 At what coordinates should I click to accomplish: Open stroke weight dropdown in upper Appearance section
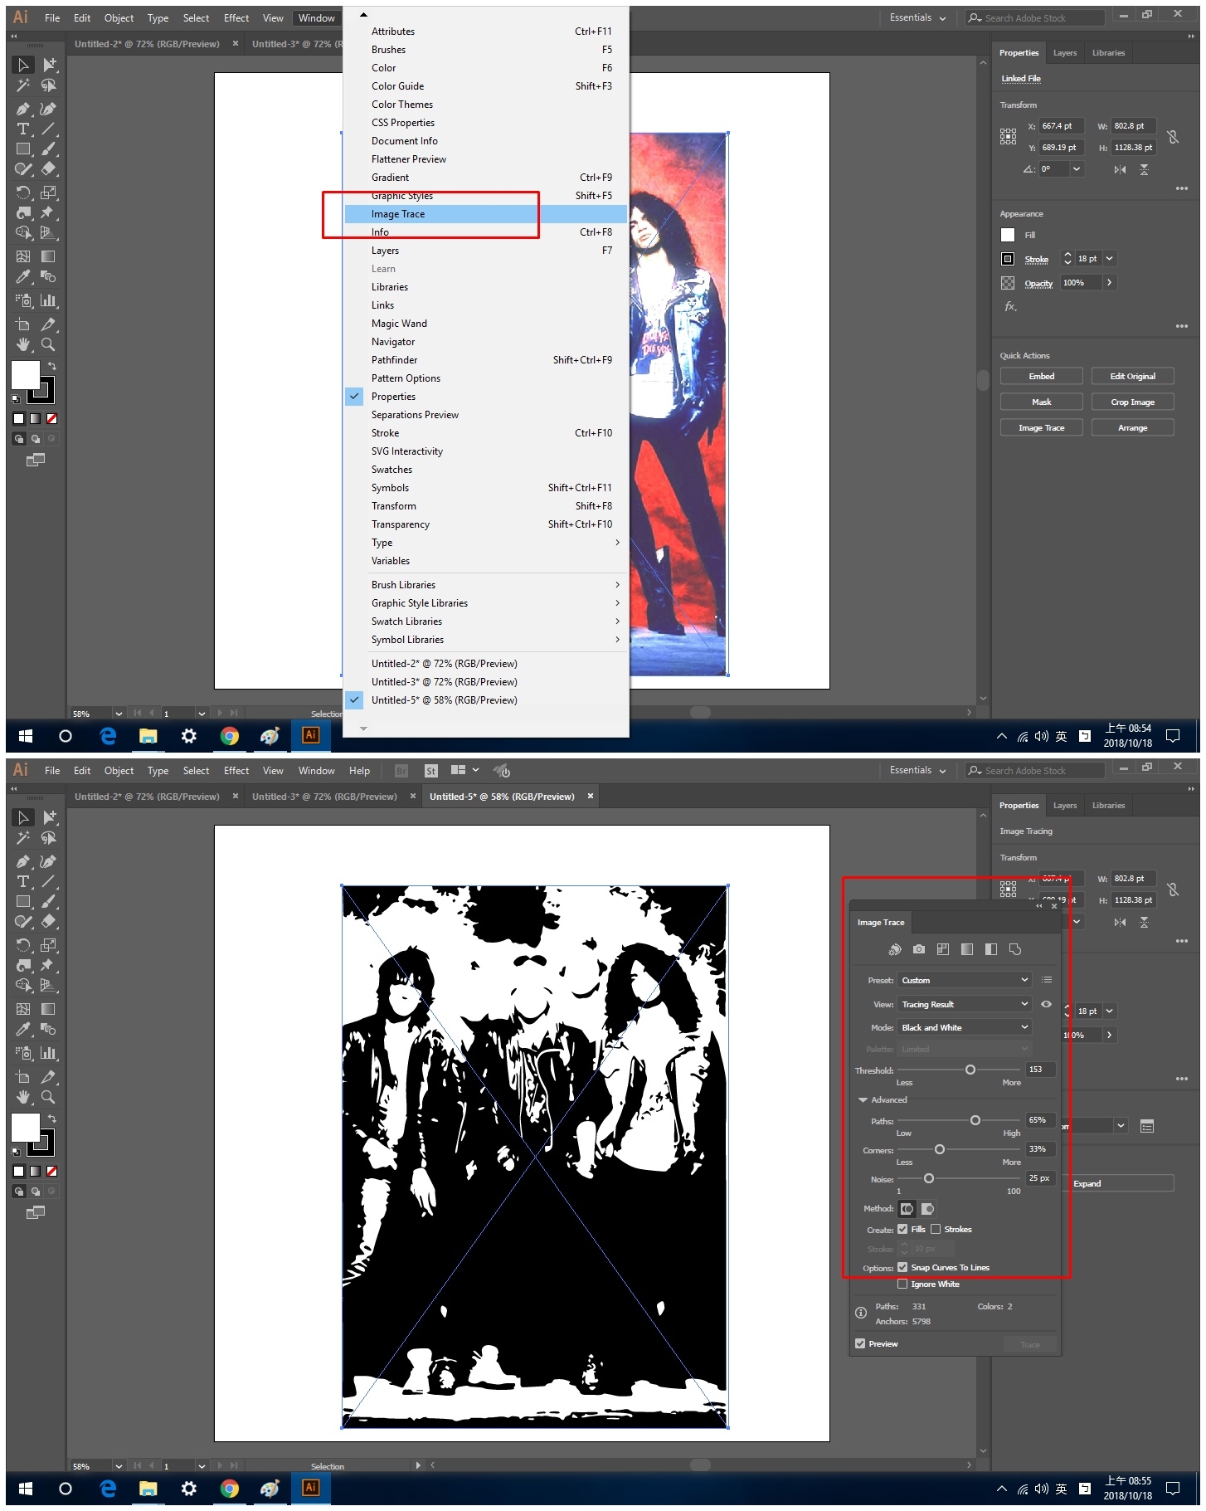pyautogui.click(x=1110, y=259)
